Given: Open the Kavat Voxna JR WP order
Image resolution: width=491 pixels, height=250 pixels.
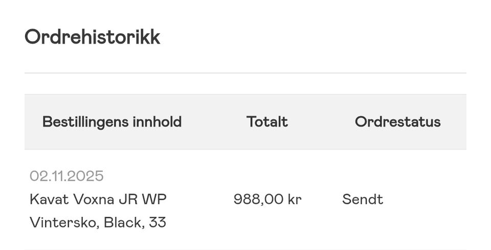Looking at the screenshot, I should (x=98, y=199).
